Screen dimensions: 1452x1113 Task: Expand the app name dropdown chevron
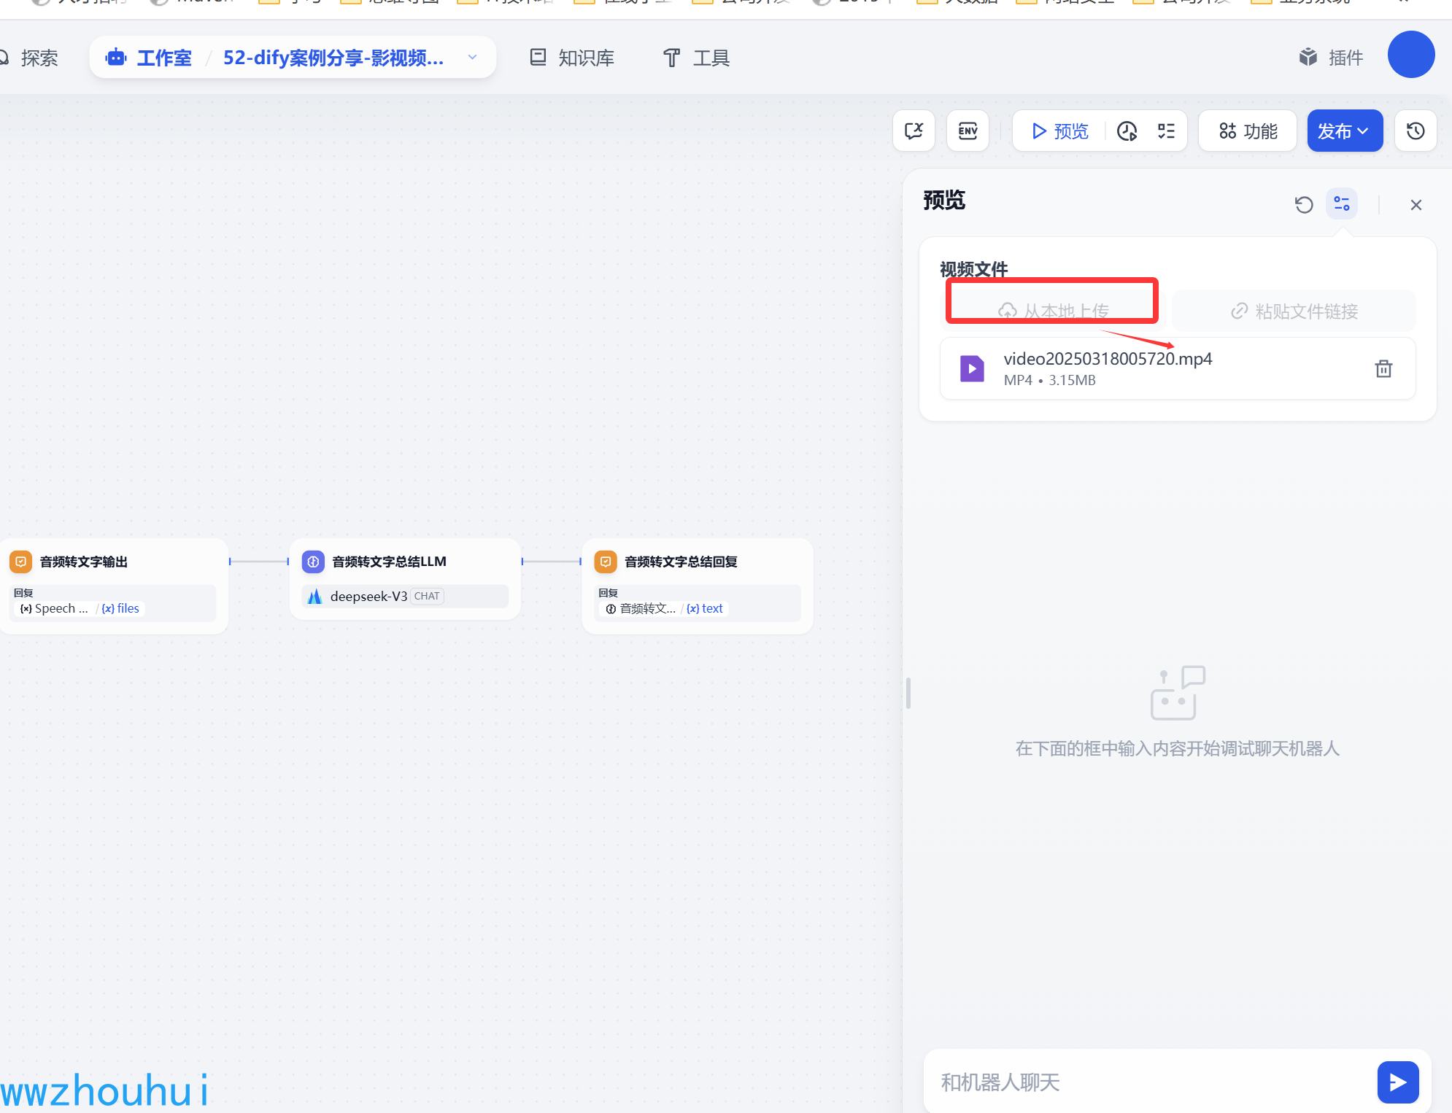[x=472, y=57]
